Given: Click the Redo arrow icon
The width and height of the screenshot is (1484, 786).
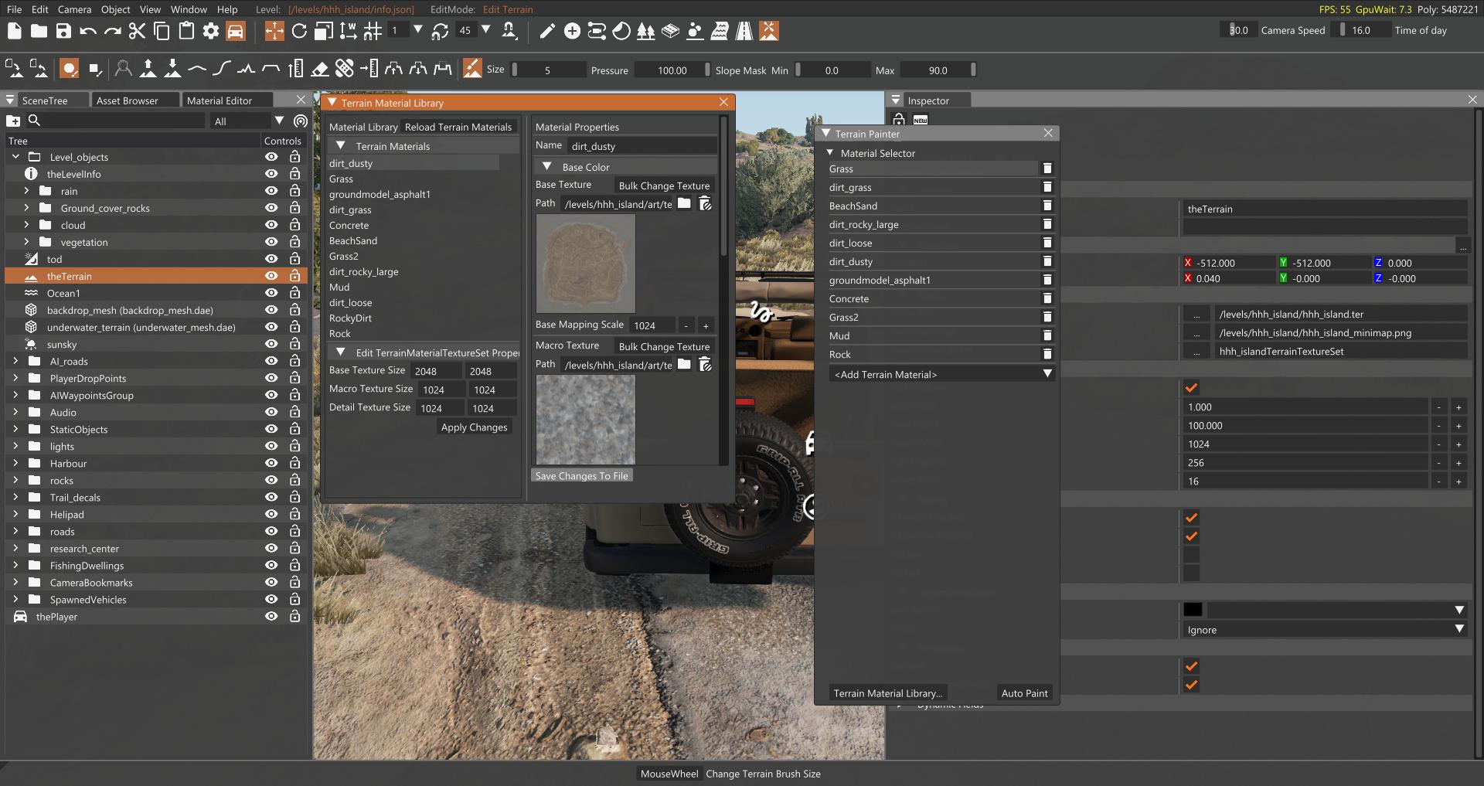Looking at the screenshot, I should [x=113, y=31].
